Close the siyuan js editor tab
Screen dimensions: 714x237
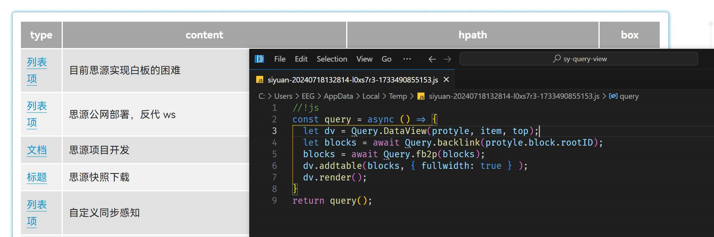click(x=446, y=80)
